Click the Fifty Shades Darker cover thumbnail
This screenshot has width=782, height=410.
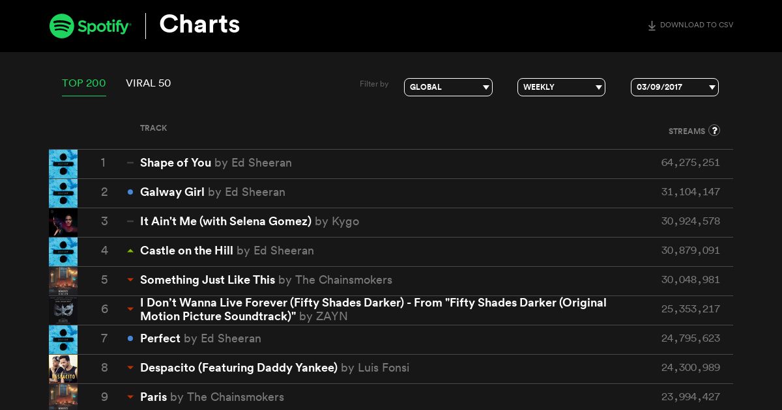63,310
